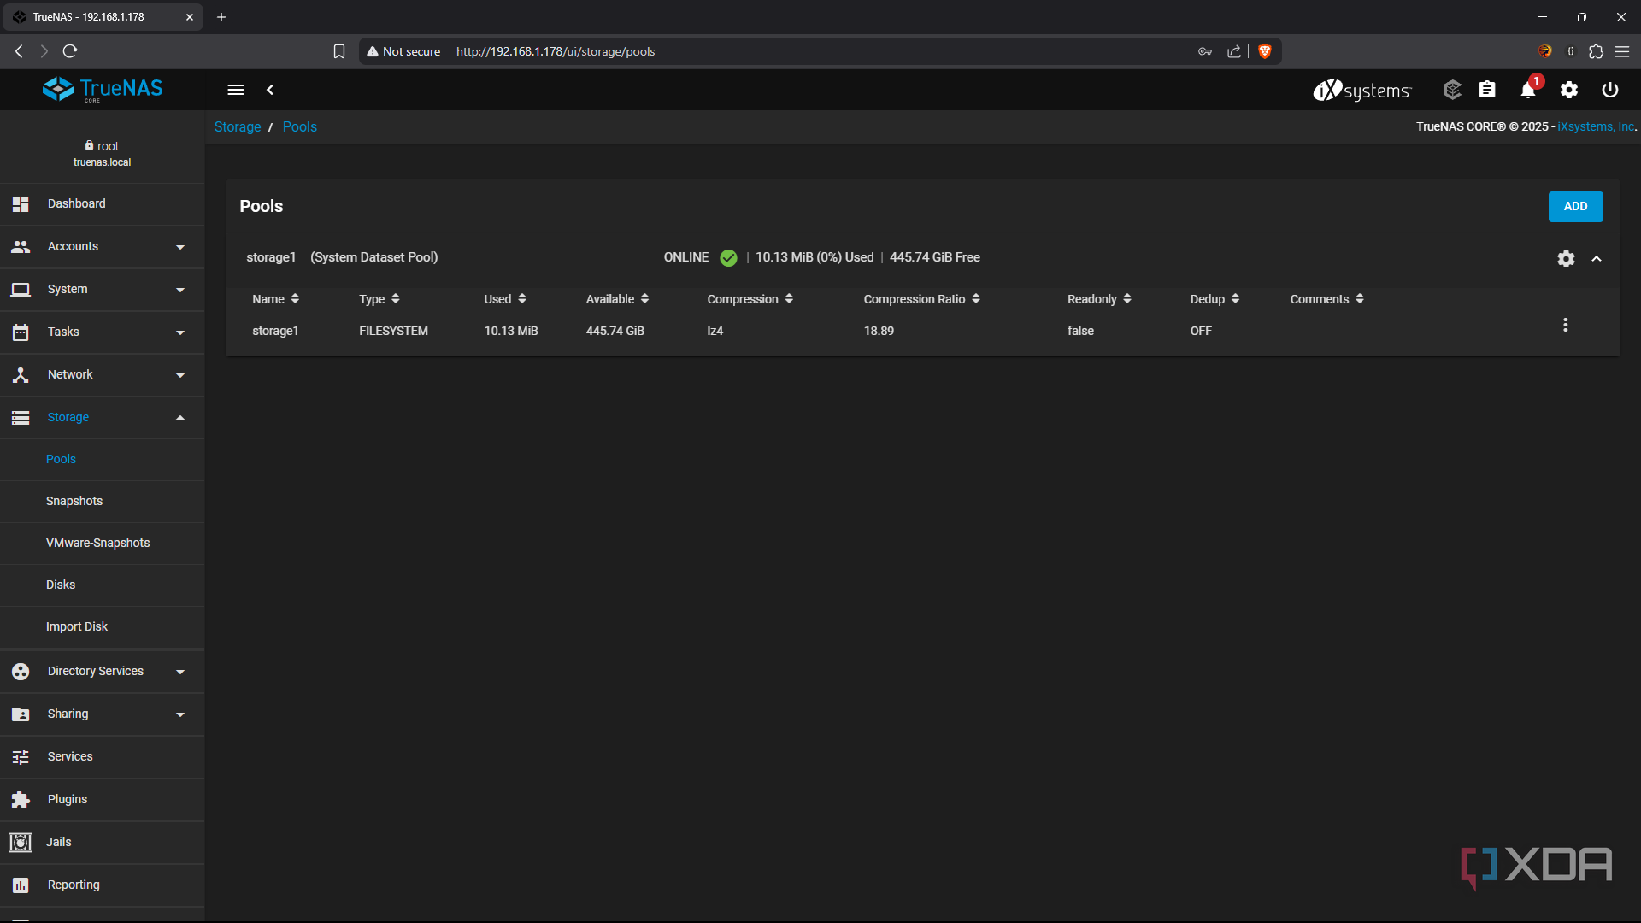
Task: Click the Storage breadcrumb link
Action: click(x=238, y=127)
